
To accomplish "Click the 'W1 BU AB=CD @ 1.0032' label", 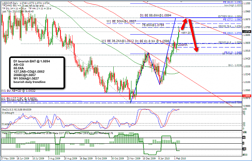I will point(18,91).
